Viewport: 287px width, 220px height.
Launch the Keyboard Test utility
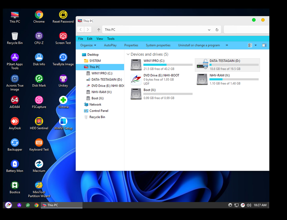click(x=39, y=145)
